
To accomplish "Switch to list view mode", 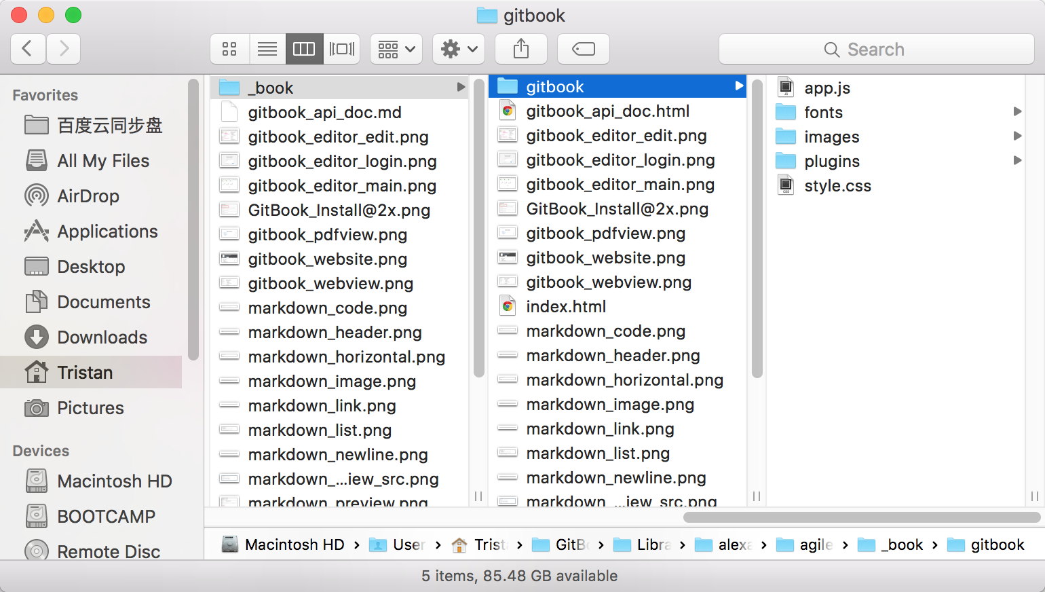I will coord(267,49).
